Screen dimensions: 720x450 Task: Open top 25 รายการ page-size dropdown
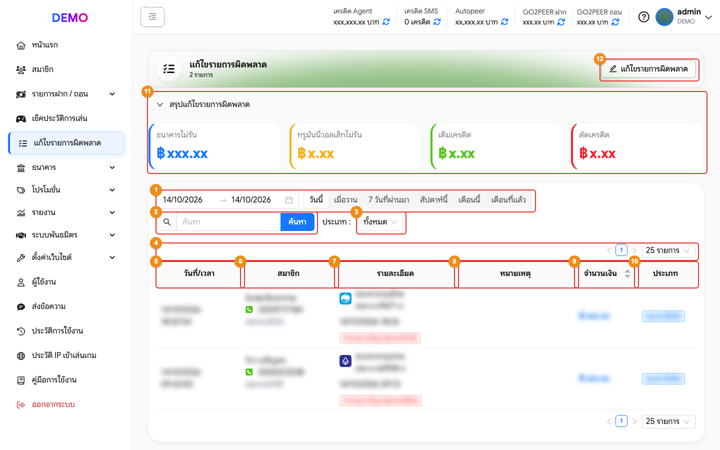point(668,250)
